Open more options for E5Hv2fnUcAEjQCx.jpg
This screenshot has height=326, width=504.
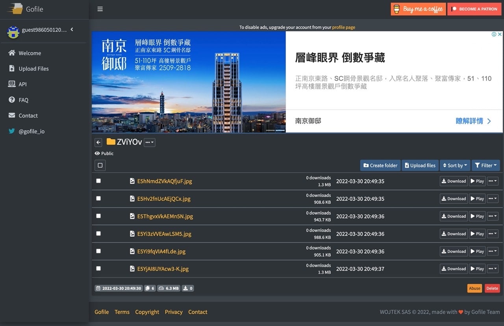493,199
